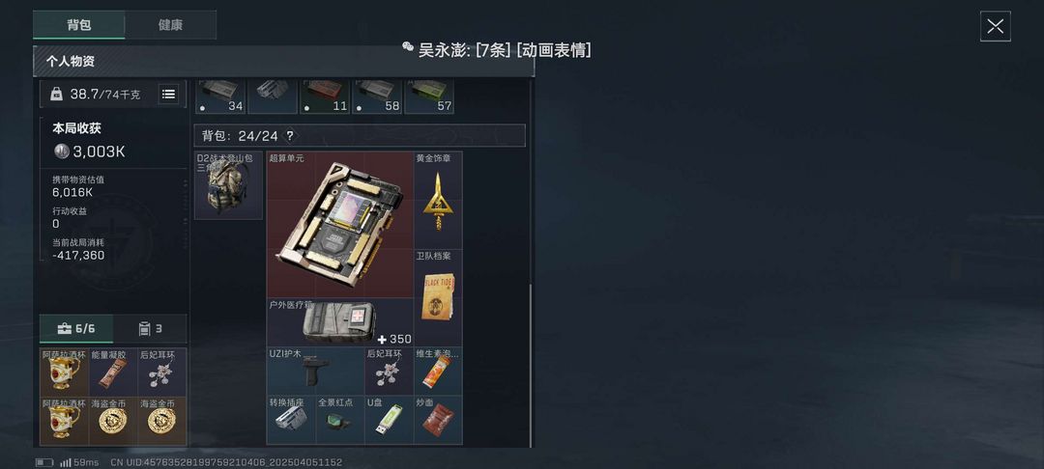Show backpack capacity help question mark
Image resolution: width=1044 pixels, height=469 pixels.
[x=290, y=136]
